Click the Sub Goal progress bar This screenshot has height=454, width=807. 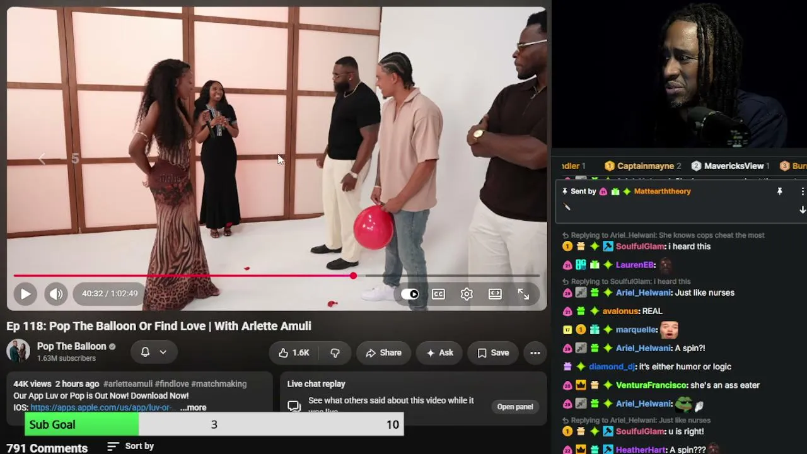214,424
